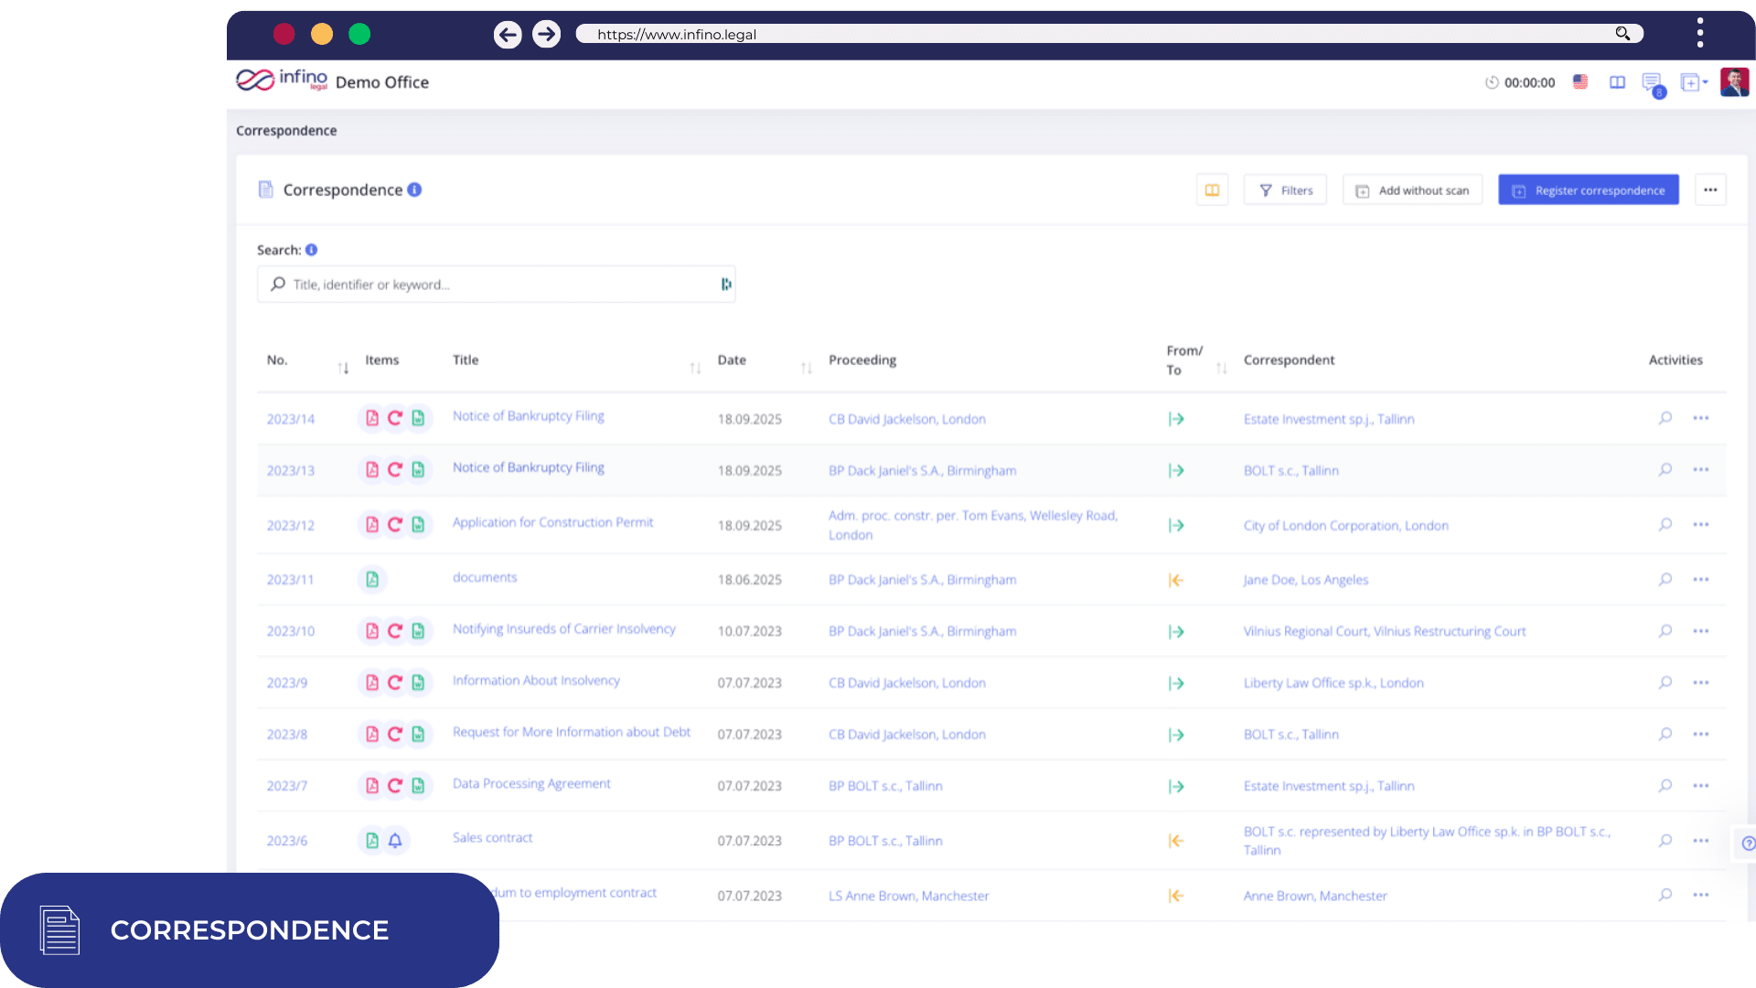Click Register correspondence button
The width and height of the screenshot is (1756, 988).
coord(1589,190)
